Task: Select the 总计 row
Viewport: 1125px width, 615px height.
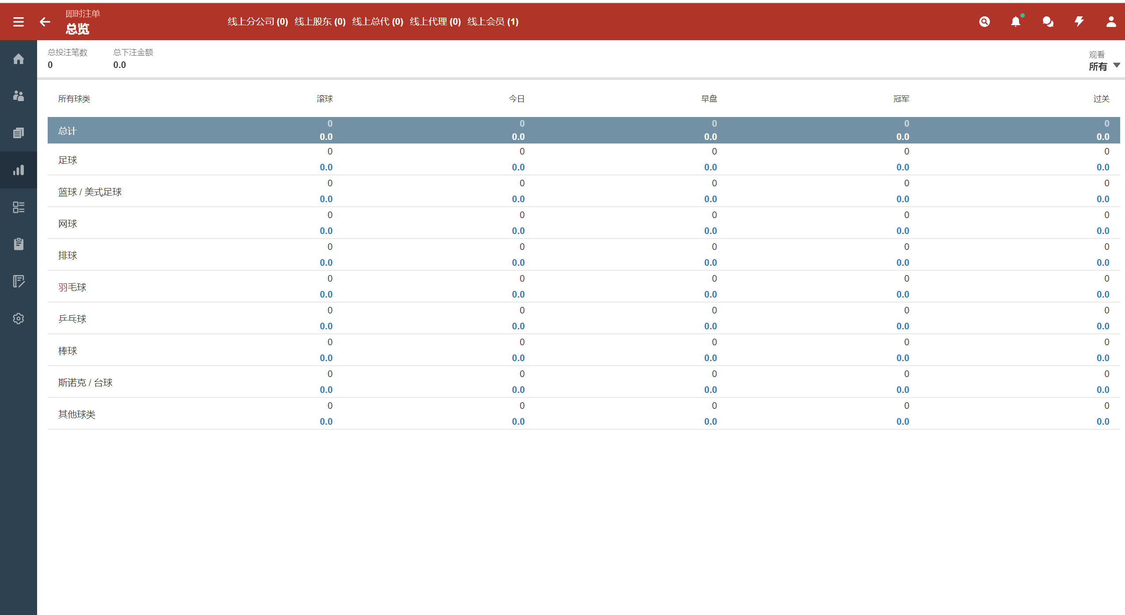Action: tap(67, 131)
